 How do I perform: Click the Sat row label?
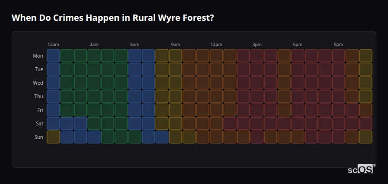39,124
